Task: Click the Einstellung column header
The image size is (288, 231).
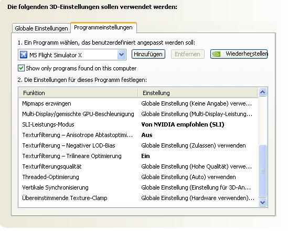Action: tap(198, 93)
